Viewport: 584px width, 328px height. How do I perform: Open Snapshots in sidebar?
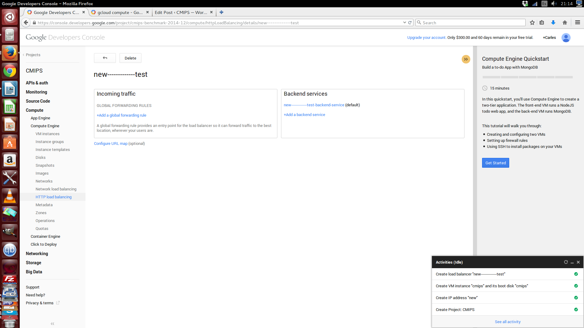(45, 166)
